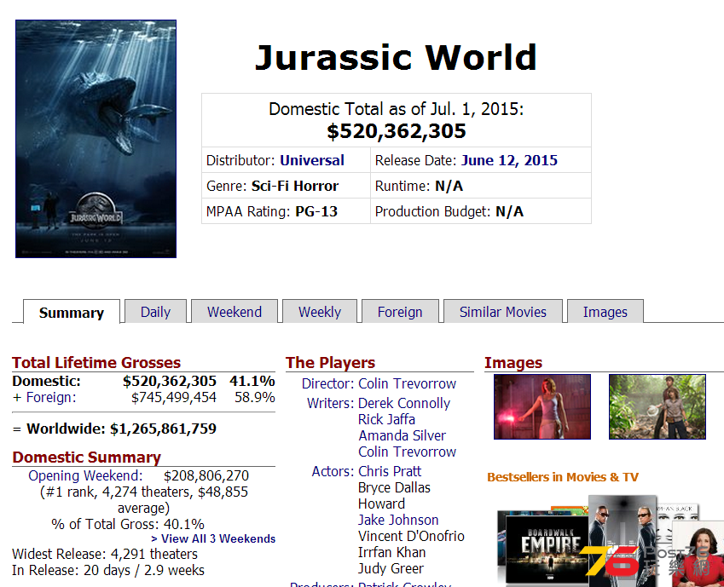
Task: Open actor Jake Johnson's page
Action: click(398, 520)
